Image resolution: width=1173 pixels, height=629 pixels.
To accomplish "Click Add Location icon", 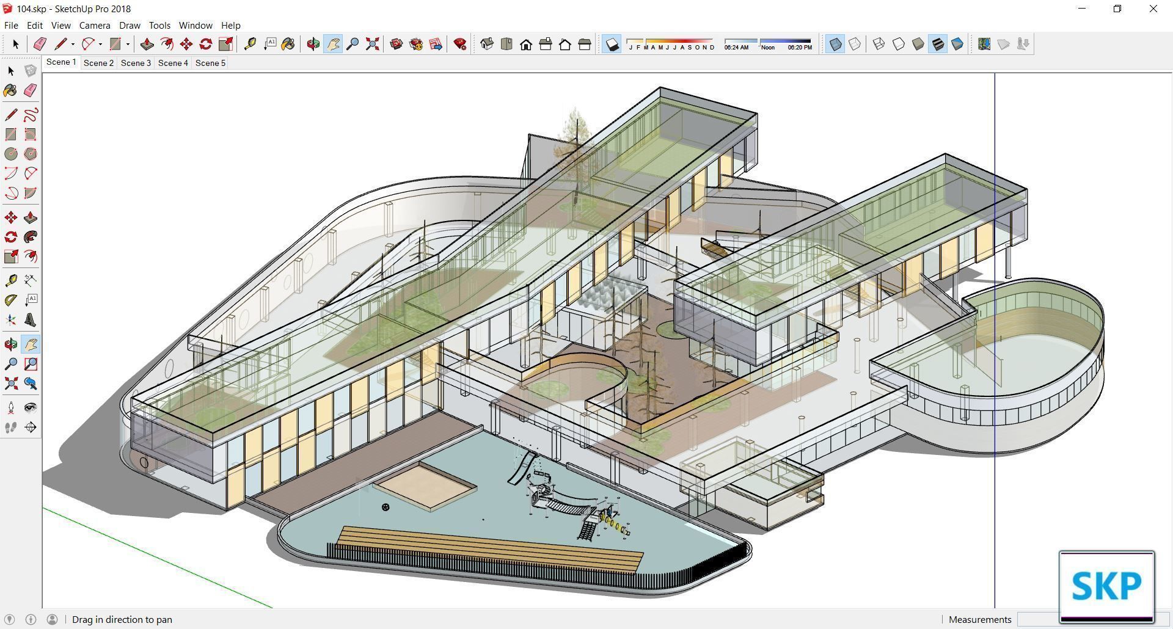I will pos(984,44).
